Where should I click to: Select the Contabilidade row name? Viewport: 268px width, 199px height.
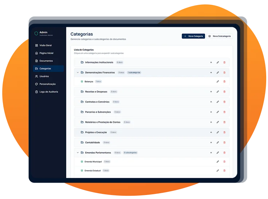click(92, 142)
